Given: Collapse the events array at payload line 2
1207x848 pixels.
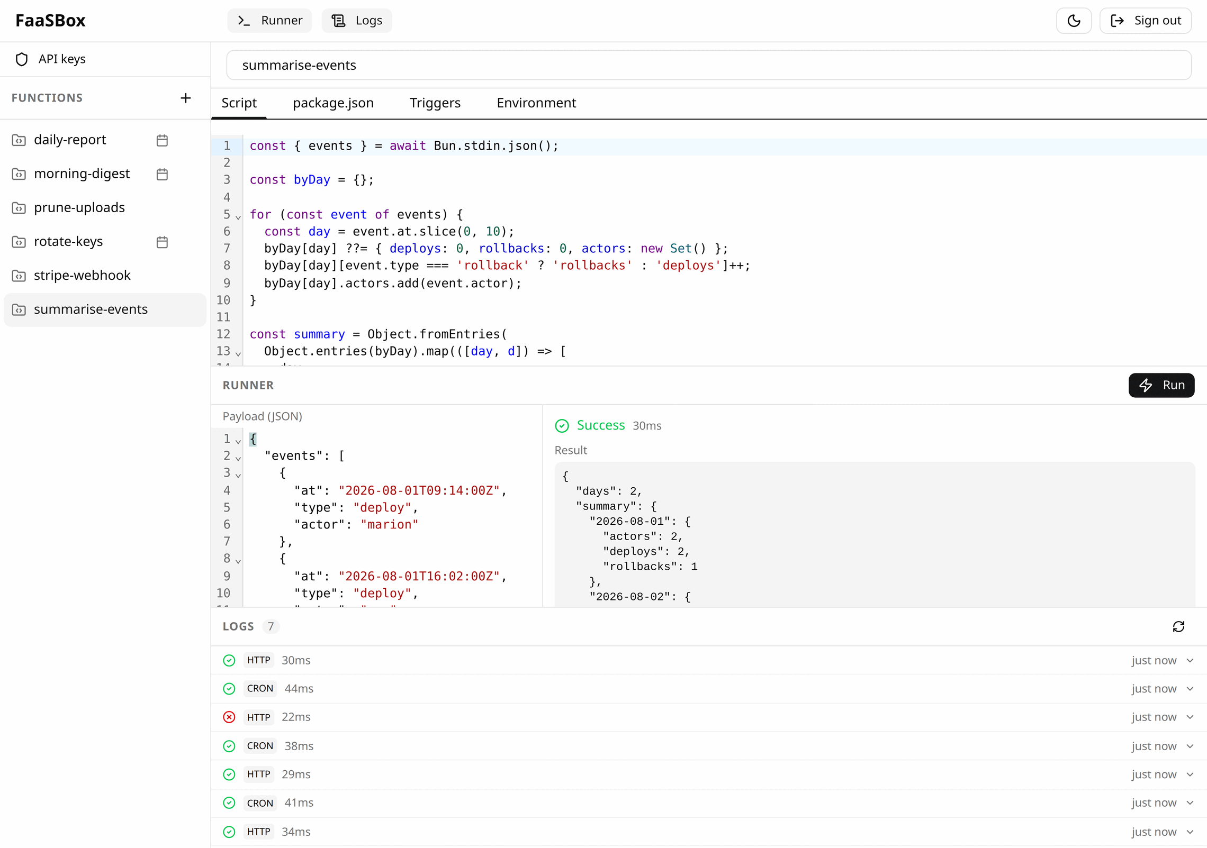Looking at the screenshot, I should coord(238,458).
